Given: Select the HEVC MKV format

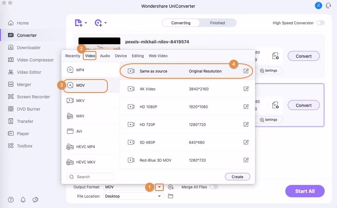Looking at the screenshot, I should point(90,162).
